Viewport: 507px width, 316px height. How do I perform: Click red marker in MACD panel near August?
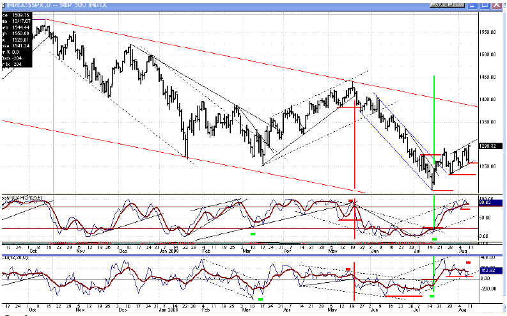point(468,262)
